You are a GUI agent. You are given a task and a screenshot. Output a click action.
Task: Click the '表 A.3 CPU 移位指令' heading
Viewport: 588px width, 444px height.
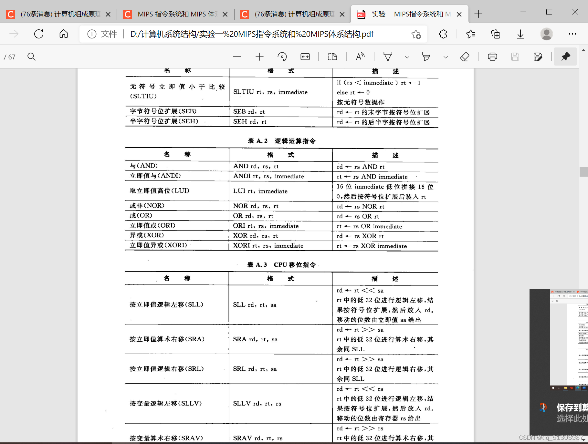tap(282, 265)
